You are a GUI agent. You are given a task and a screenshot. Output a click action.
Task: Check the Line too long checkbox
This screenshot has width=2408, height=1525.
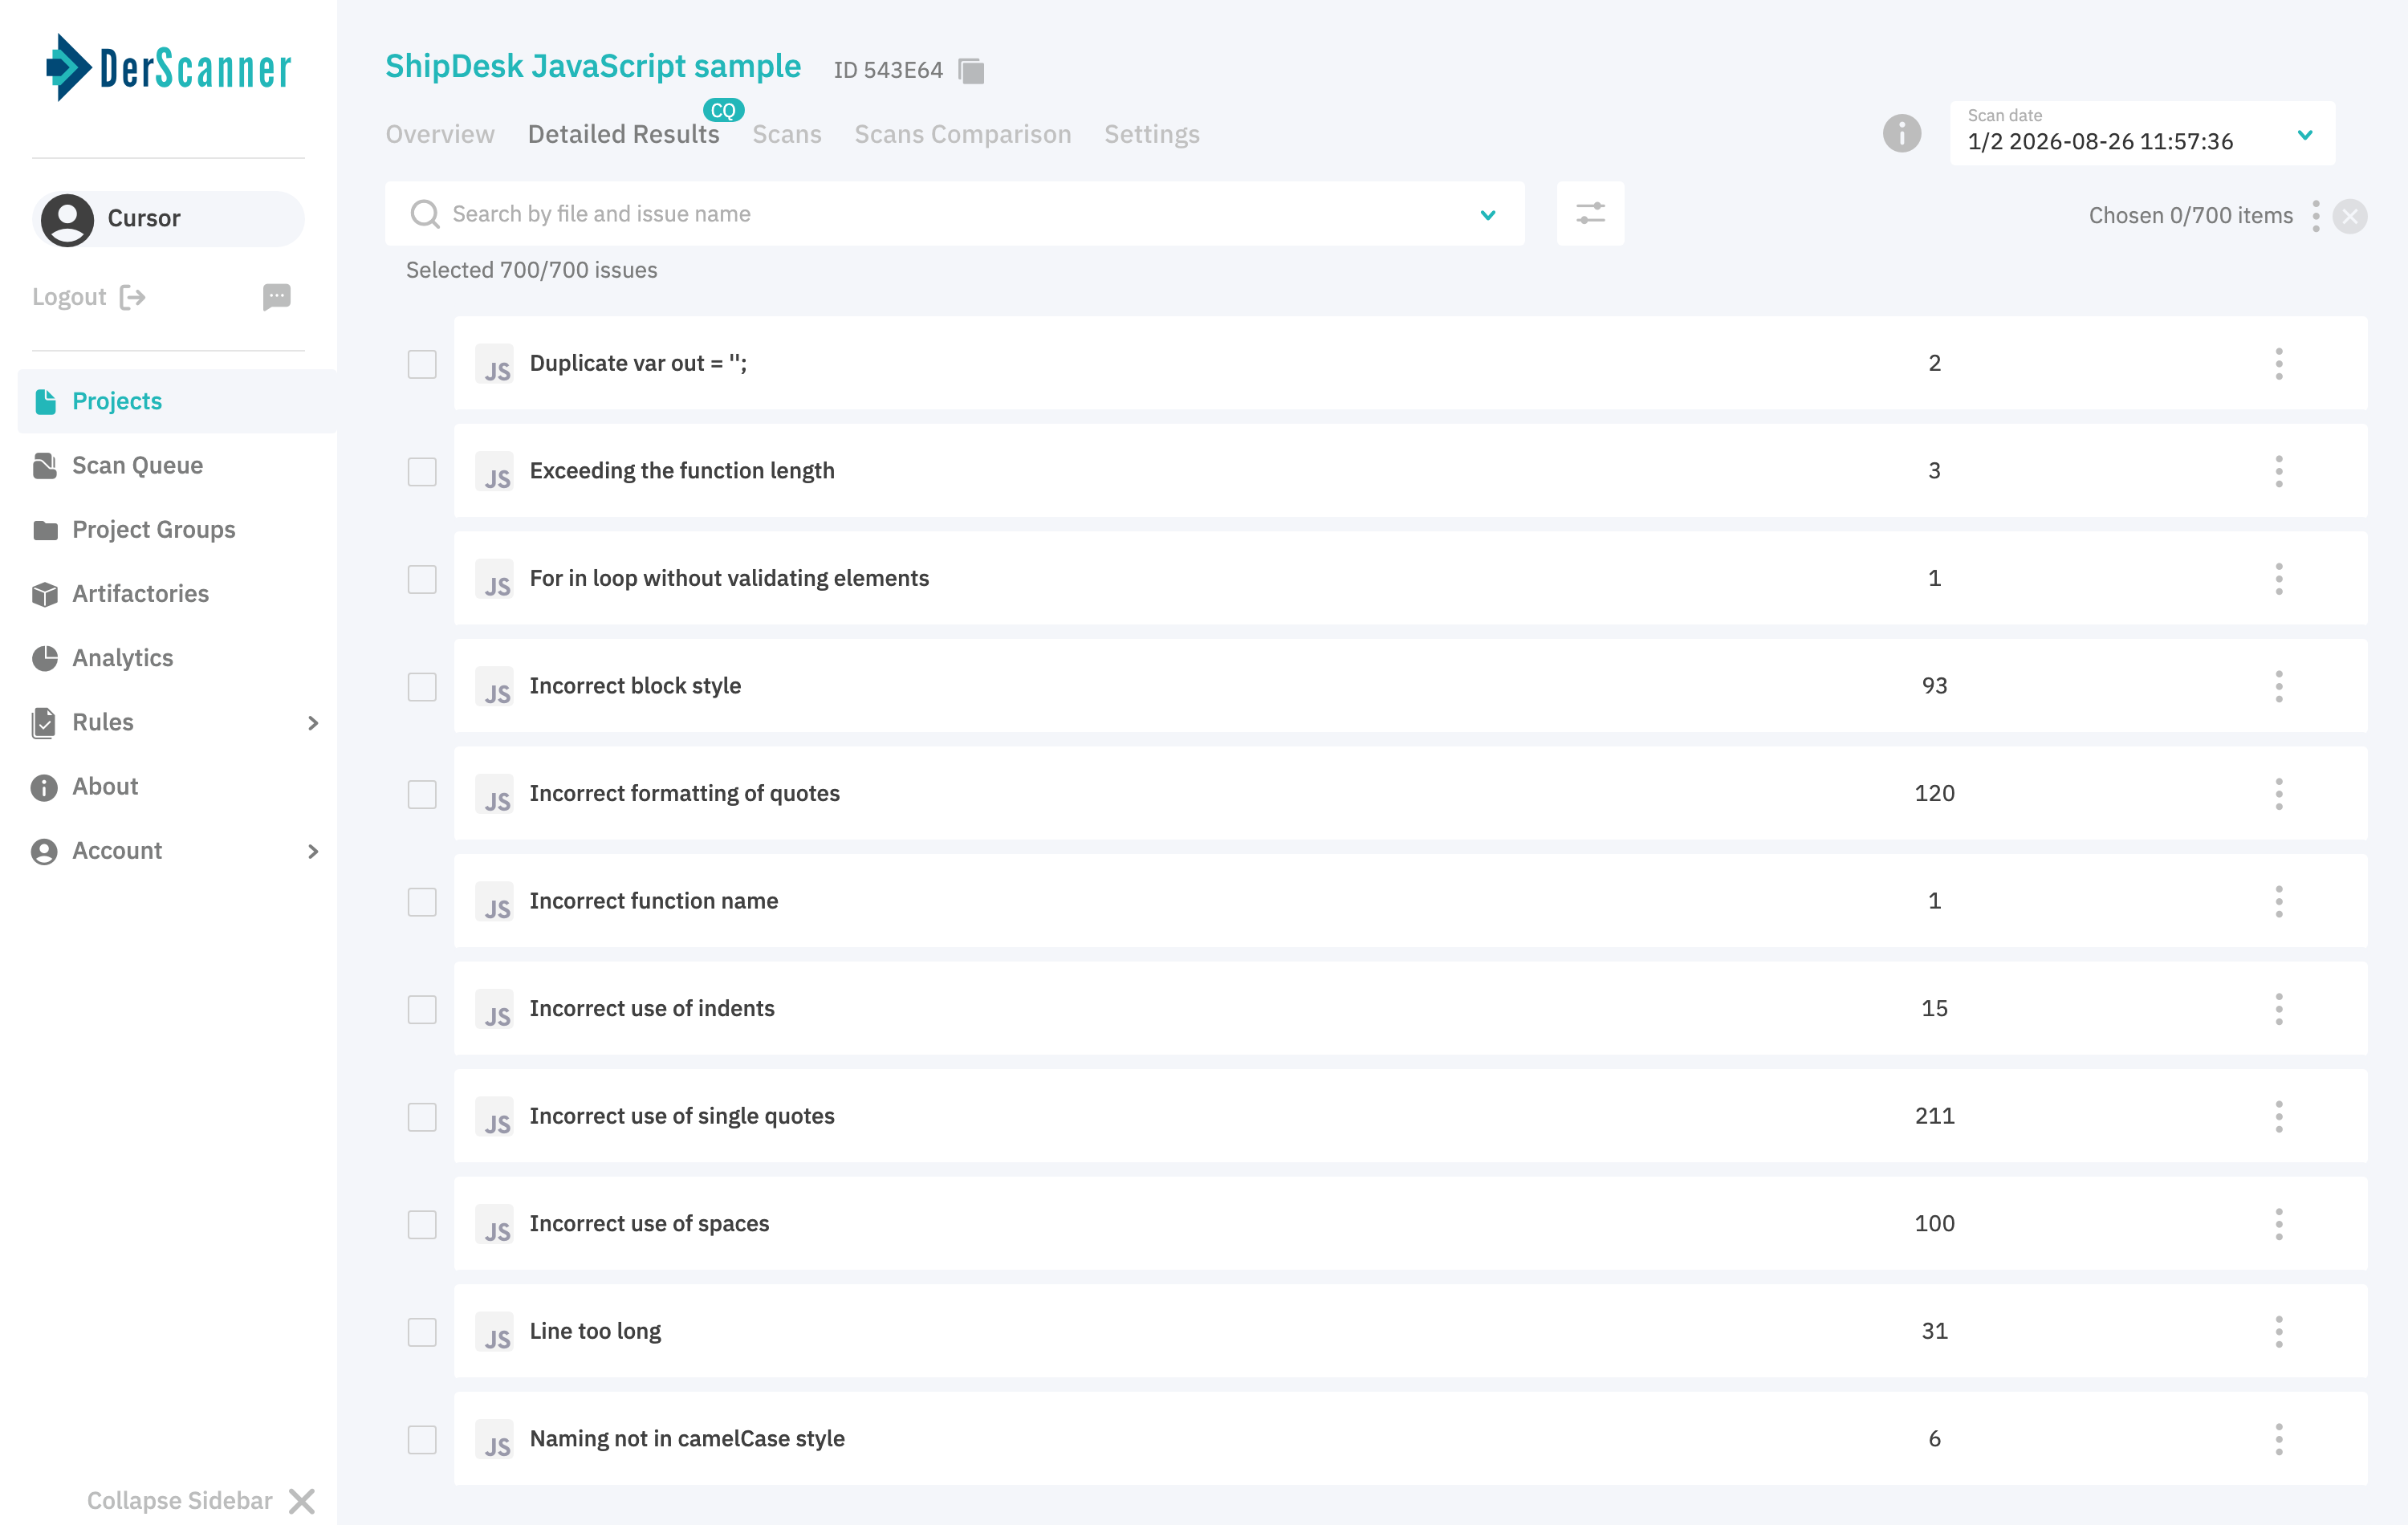pos(422,1332)
